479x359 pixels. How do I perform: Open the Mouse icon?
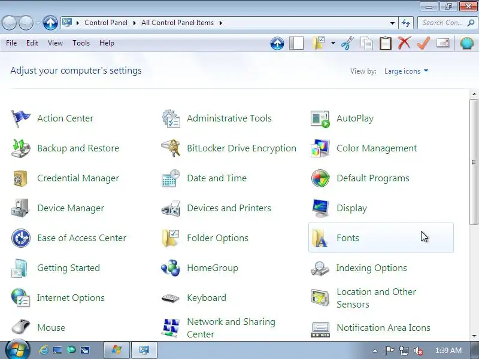pos(20,327)
